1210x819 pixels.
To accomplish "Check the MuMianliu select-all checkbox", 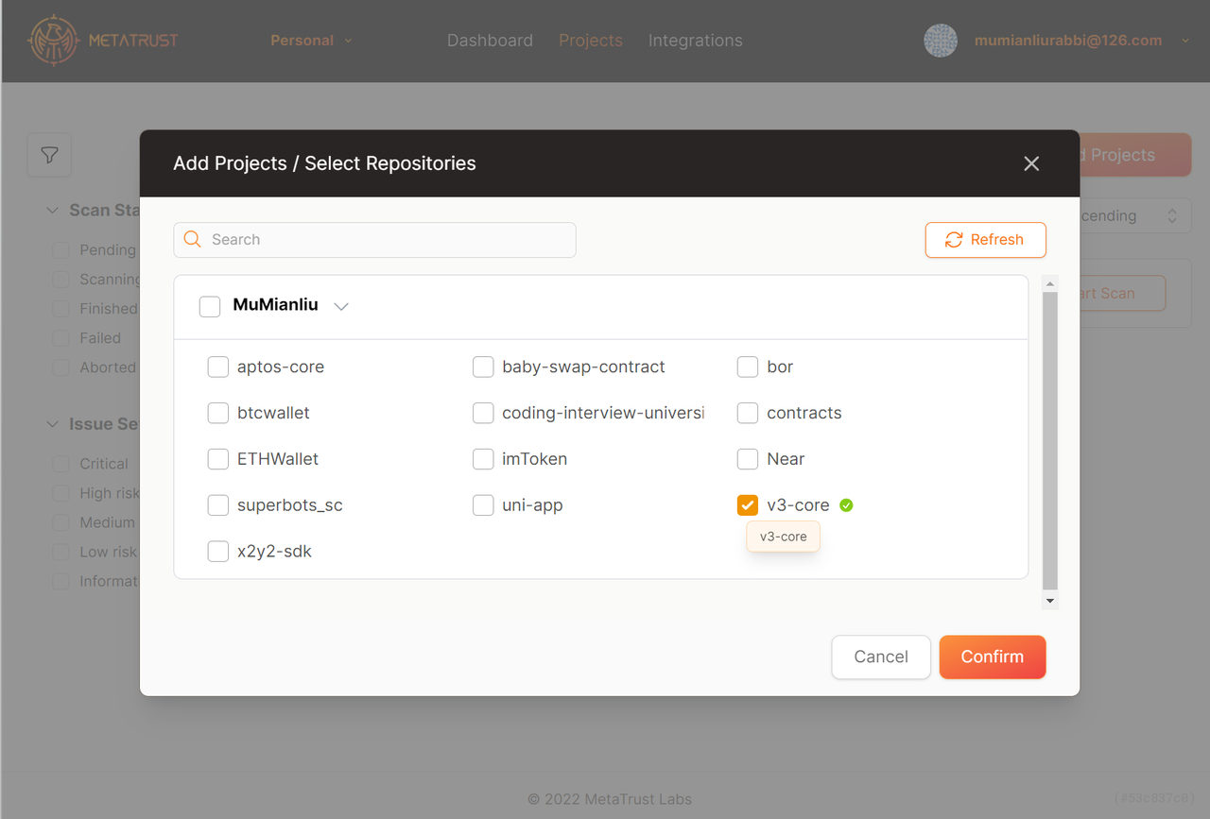I will coord(210,306).
